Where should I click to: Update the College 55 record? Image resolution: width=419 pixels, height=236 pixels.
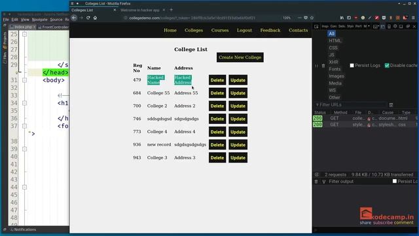click(238, 93)
